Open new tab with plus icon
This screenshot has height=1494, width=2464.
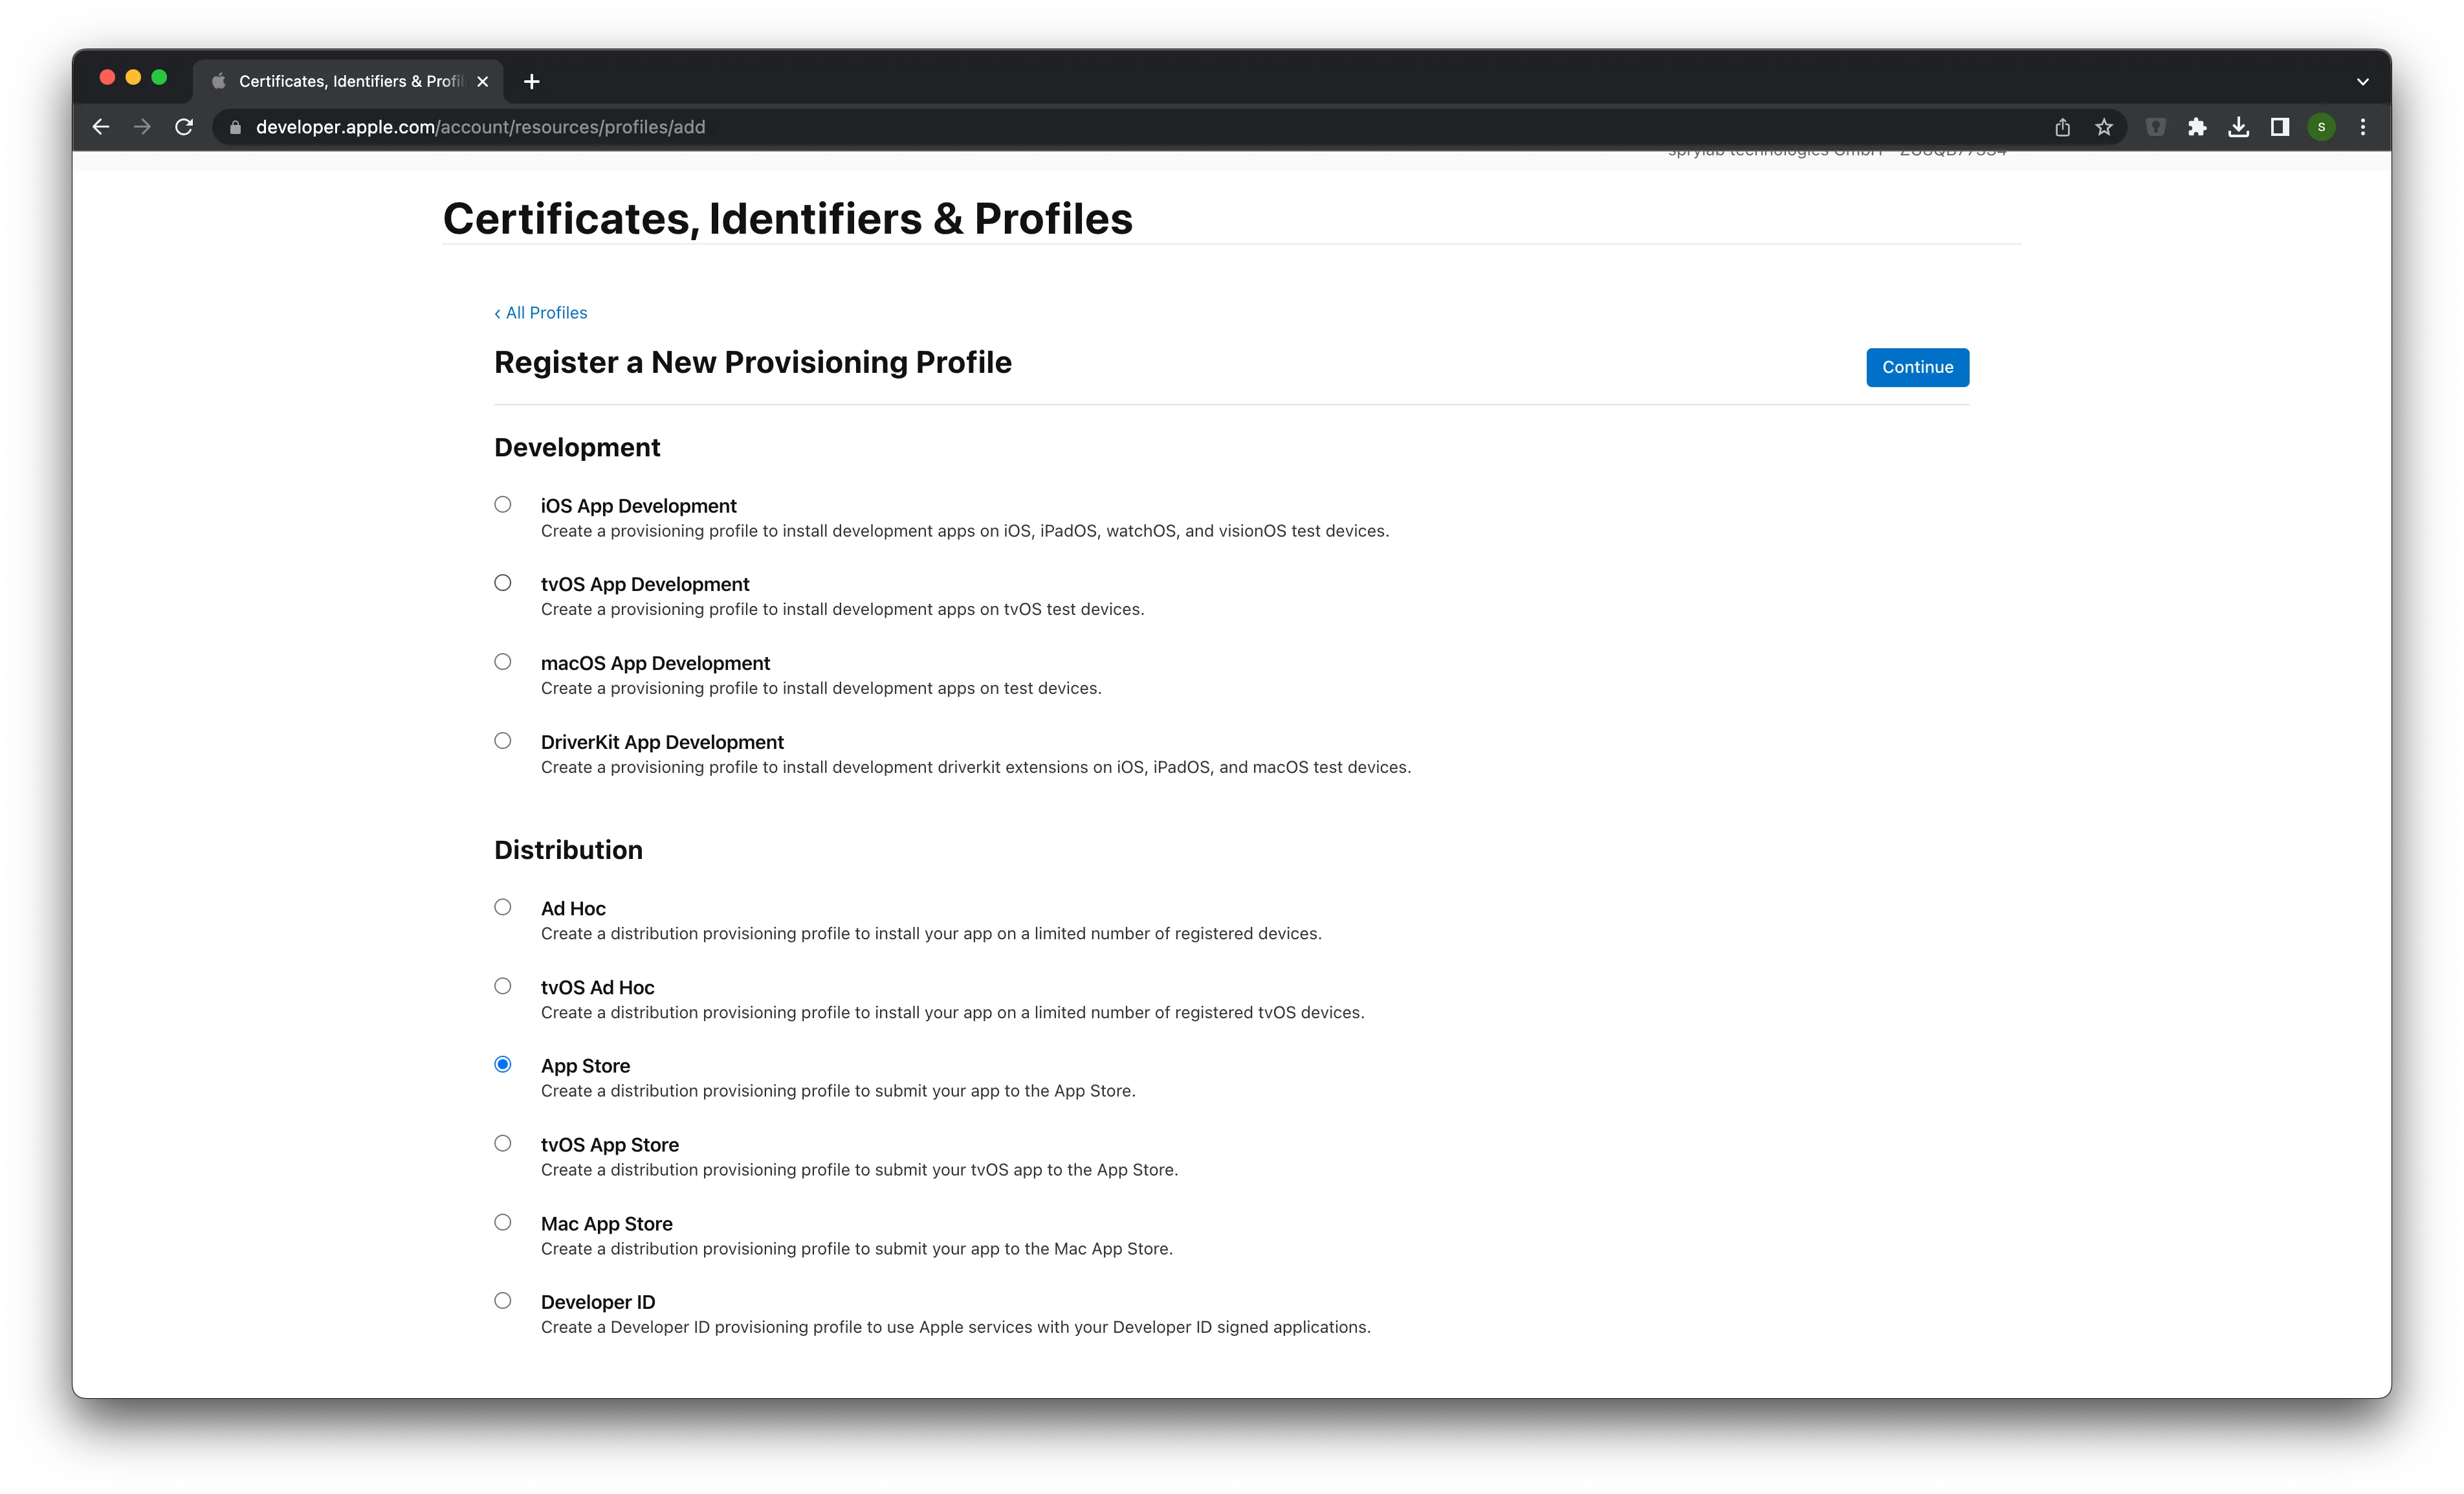pyautogui.click(x=532, y=81)
